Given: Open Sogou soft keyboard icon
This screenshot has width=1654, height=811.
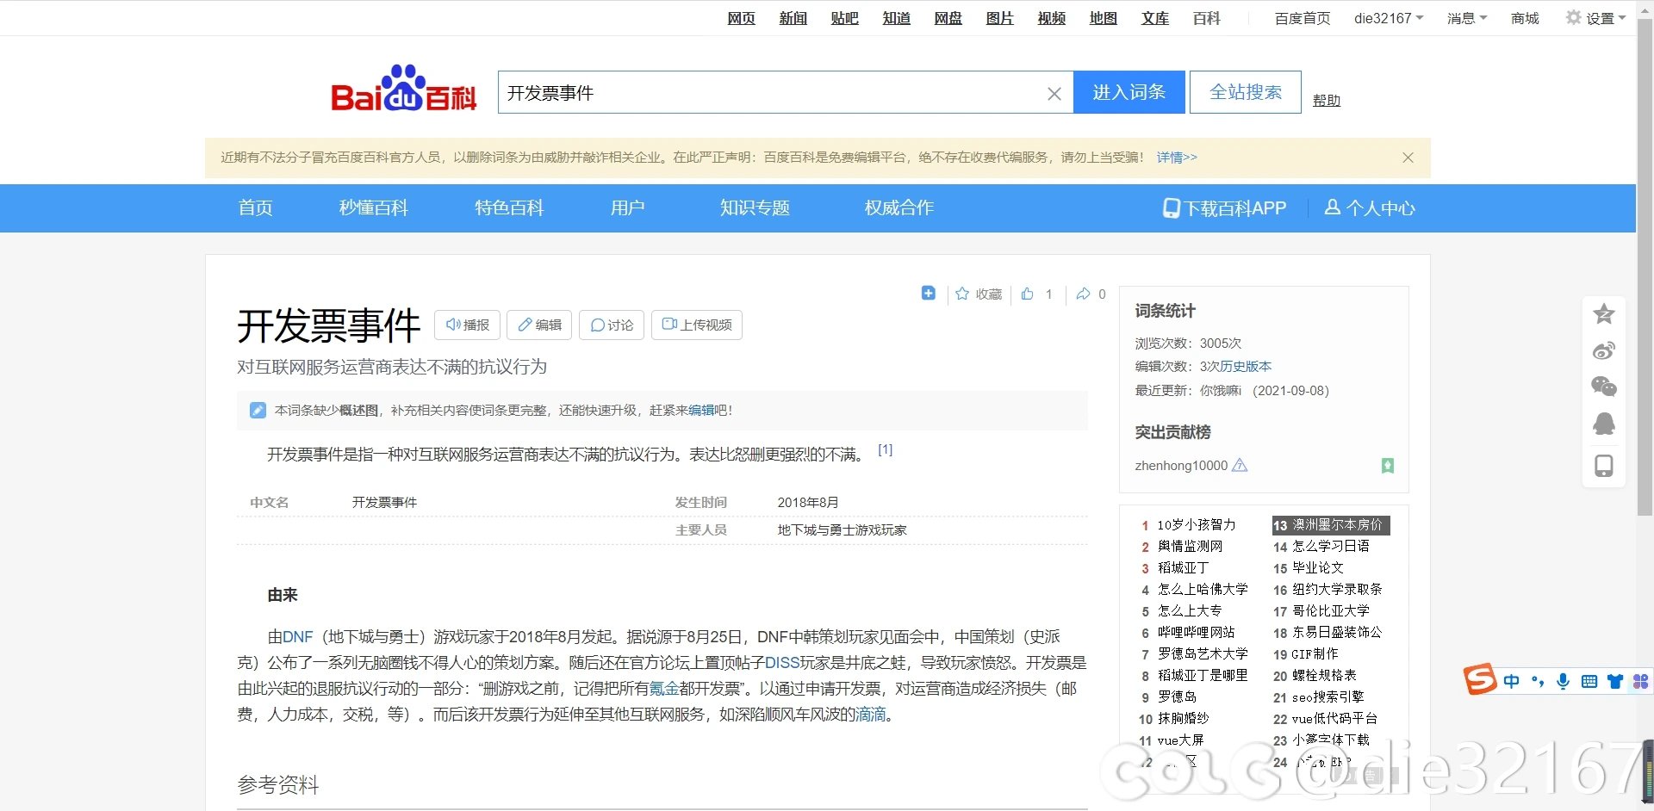Looking at the screenshot, I should (1589, 682).
